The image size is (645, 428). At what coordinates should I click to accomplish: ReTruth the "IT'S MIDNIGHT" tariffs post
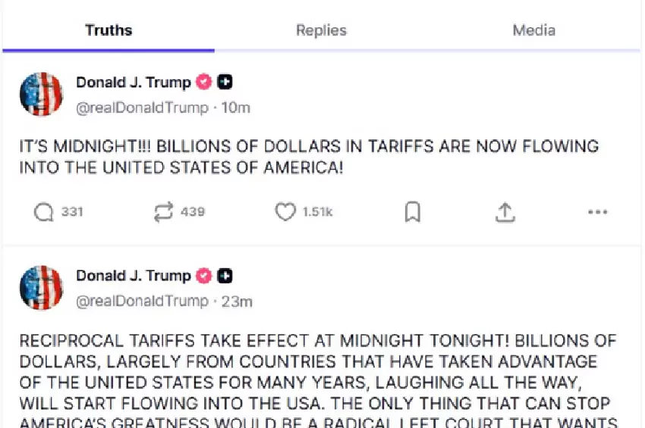[163, 212]
